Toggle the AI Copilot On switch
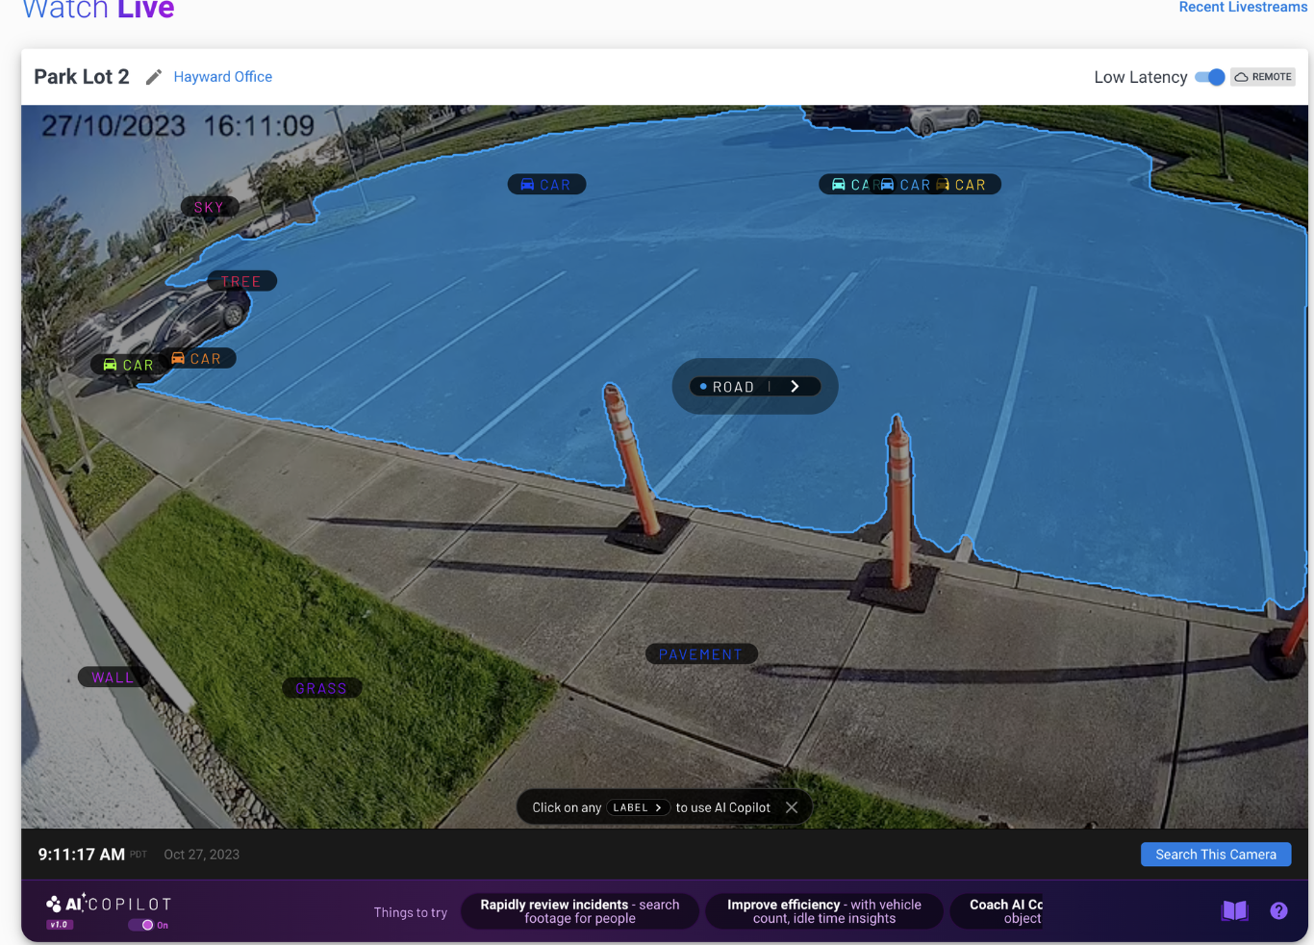 [141, 925]
